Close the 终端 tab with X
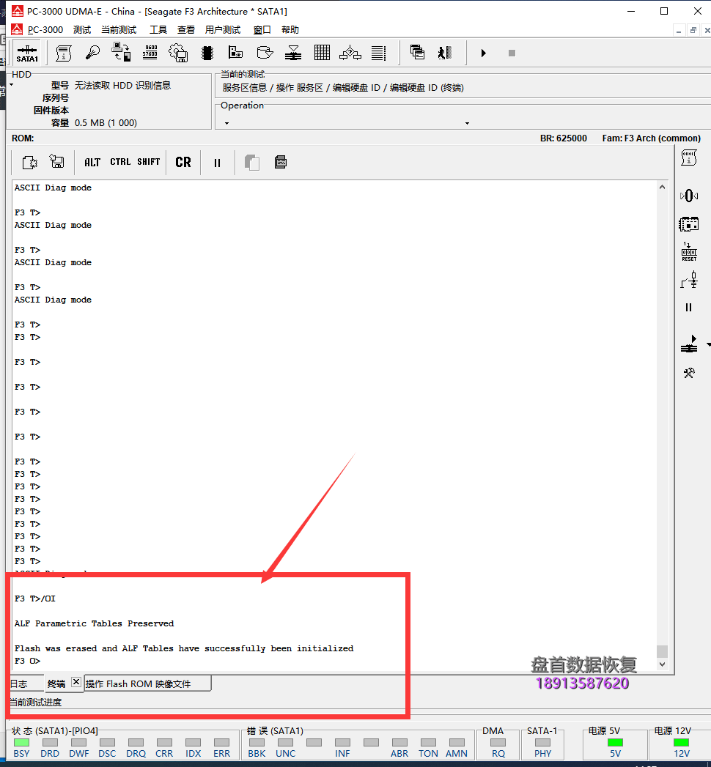 (76, 681)
